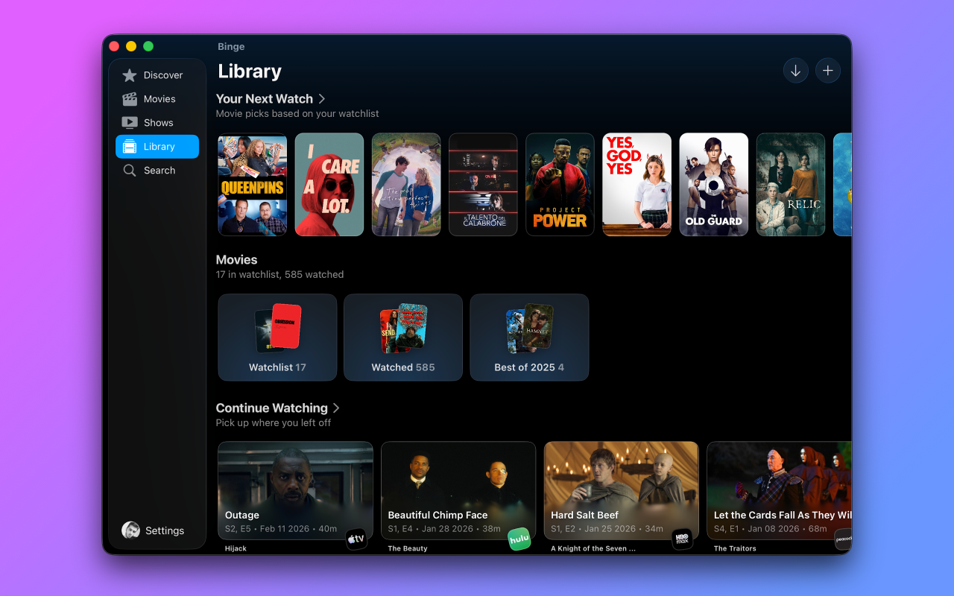Click The Traitors show title
The image size is (954, 596).
[x=735, y=548]
